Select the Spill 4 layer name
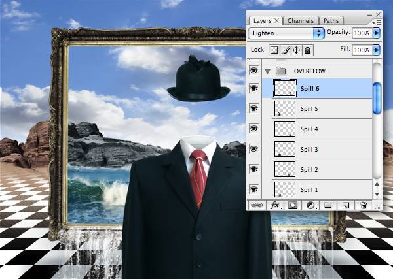 click(309, 129)
